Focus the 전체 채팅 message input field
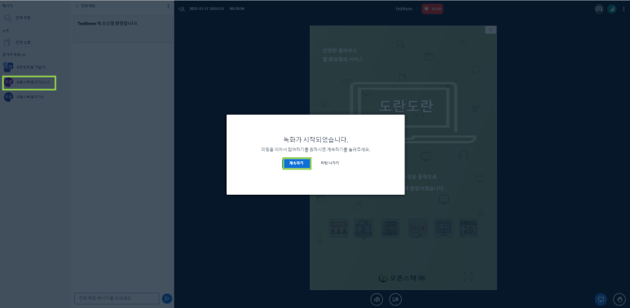Image resolution: width=630 pixels, height=308 pixels. tap(117, 298)
